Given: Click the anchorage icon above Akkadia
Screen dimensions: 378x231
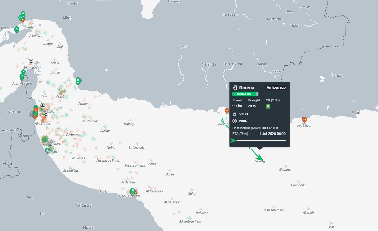Looking at the screenshot, I should click(x=42, y=105).
